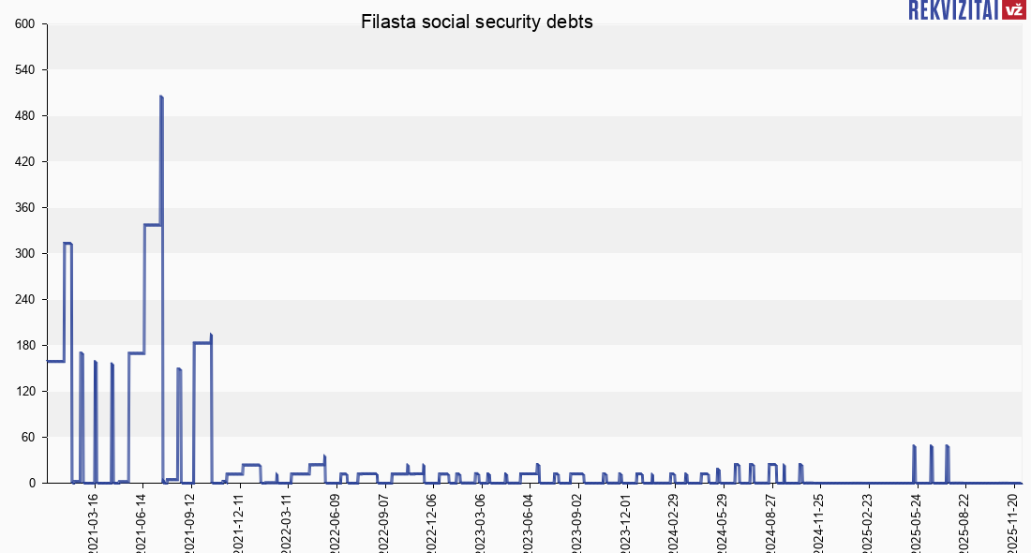Click the 600 value on y-axis
Screen dimensions: 1031x553
point(25,24)
